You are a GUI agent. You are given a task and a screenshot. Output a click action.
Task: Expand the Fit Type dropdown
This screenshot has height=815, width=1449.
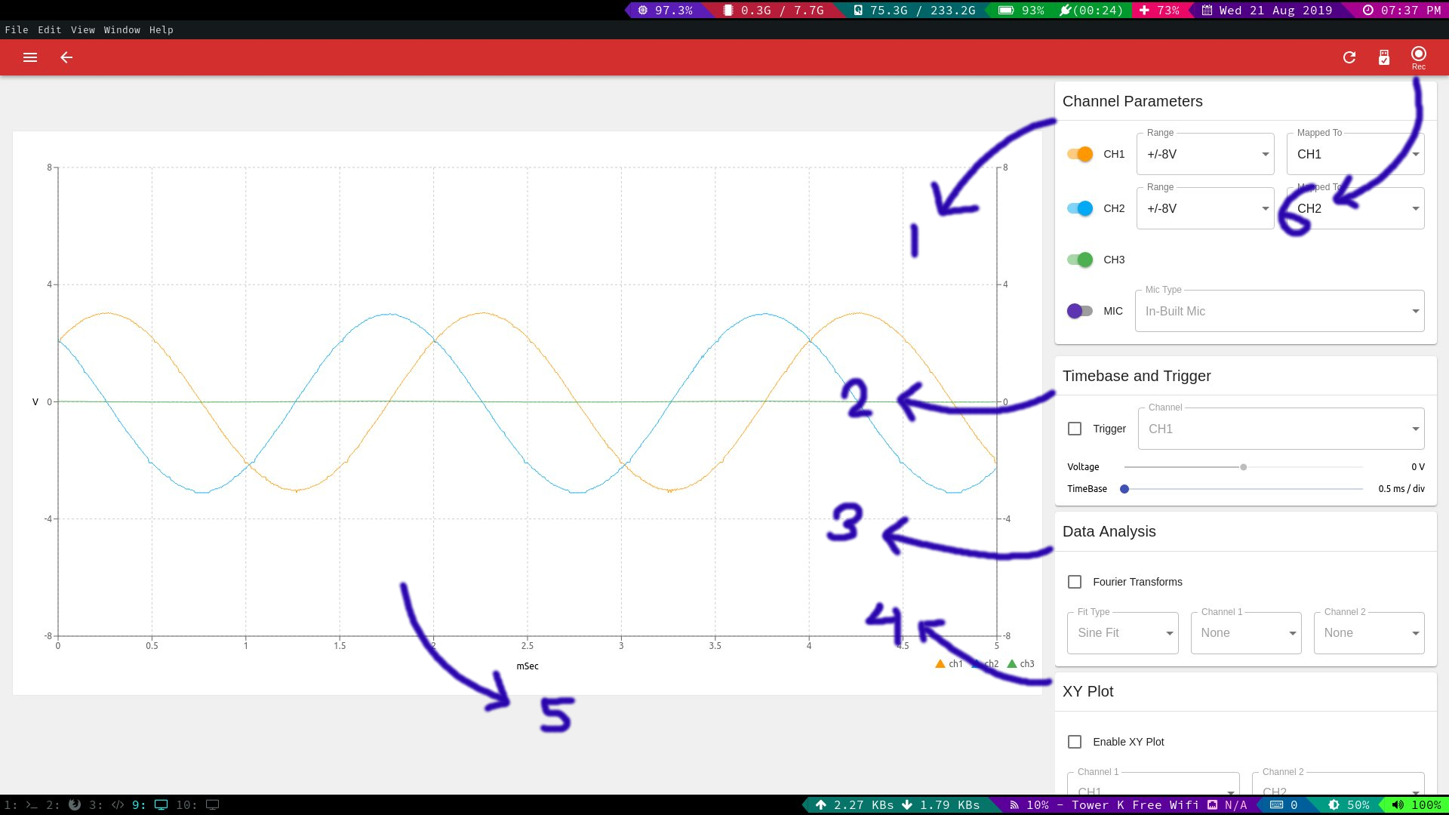pyautogui.click(x=1123, y=633)
